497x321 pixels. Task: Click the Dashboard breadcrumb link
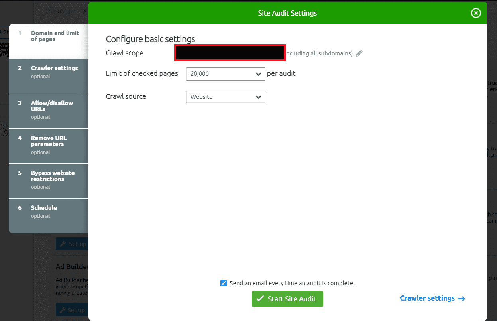pos(62,12)
